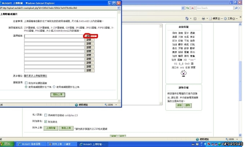
Task: Select the 右上角 (top-right) user number radio
Action: (x=54, y=87)
